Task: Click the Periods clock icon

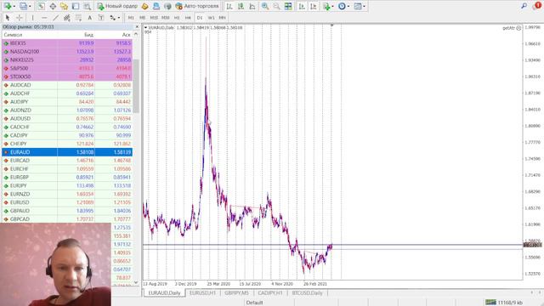Action: pos(342,6)
